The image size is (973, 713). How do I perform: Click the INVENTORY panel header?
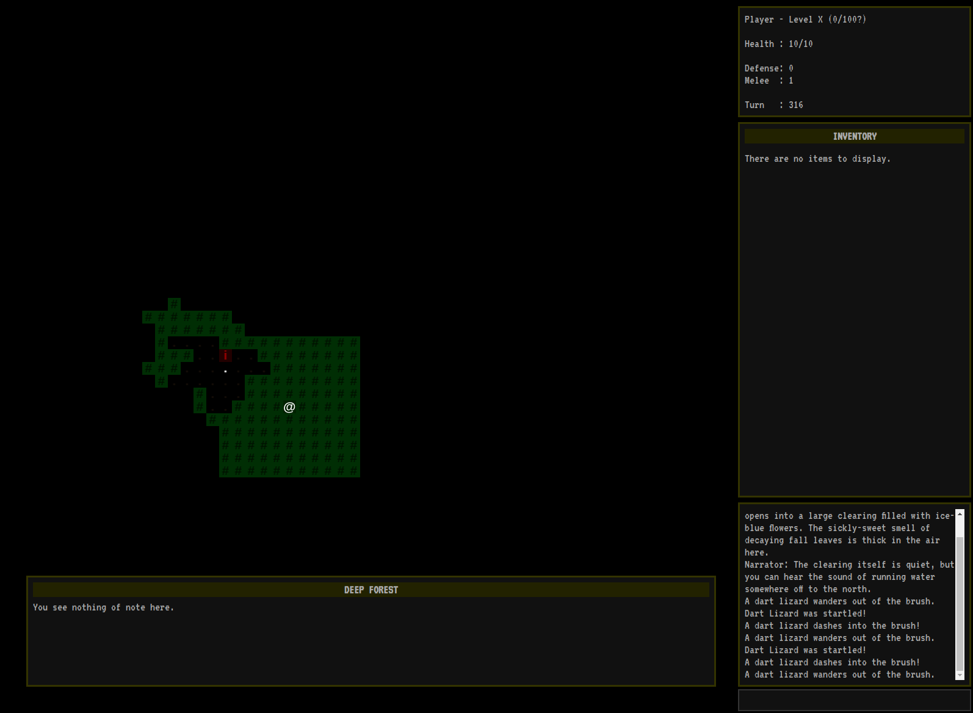click(854, 136)
